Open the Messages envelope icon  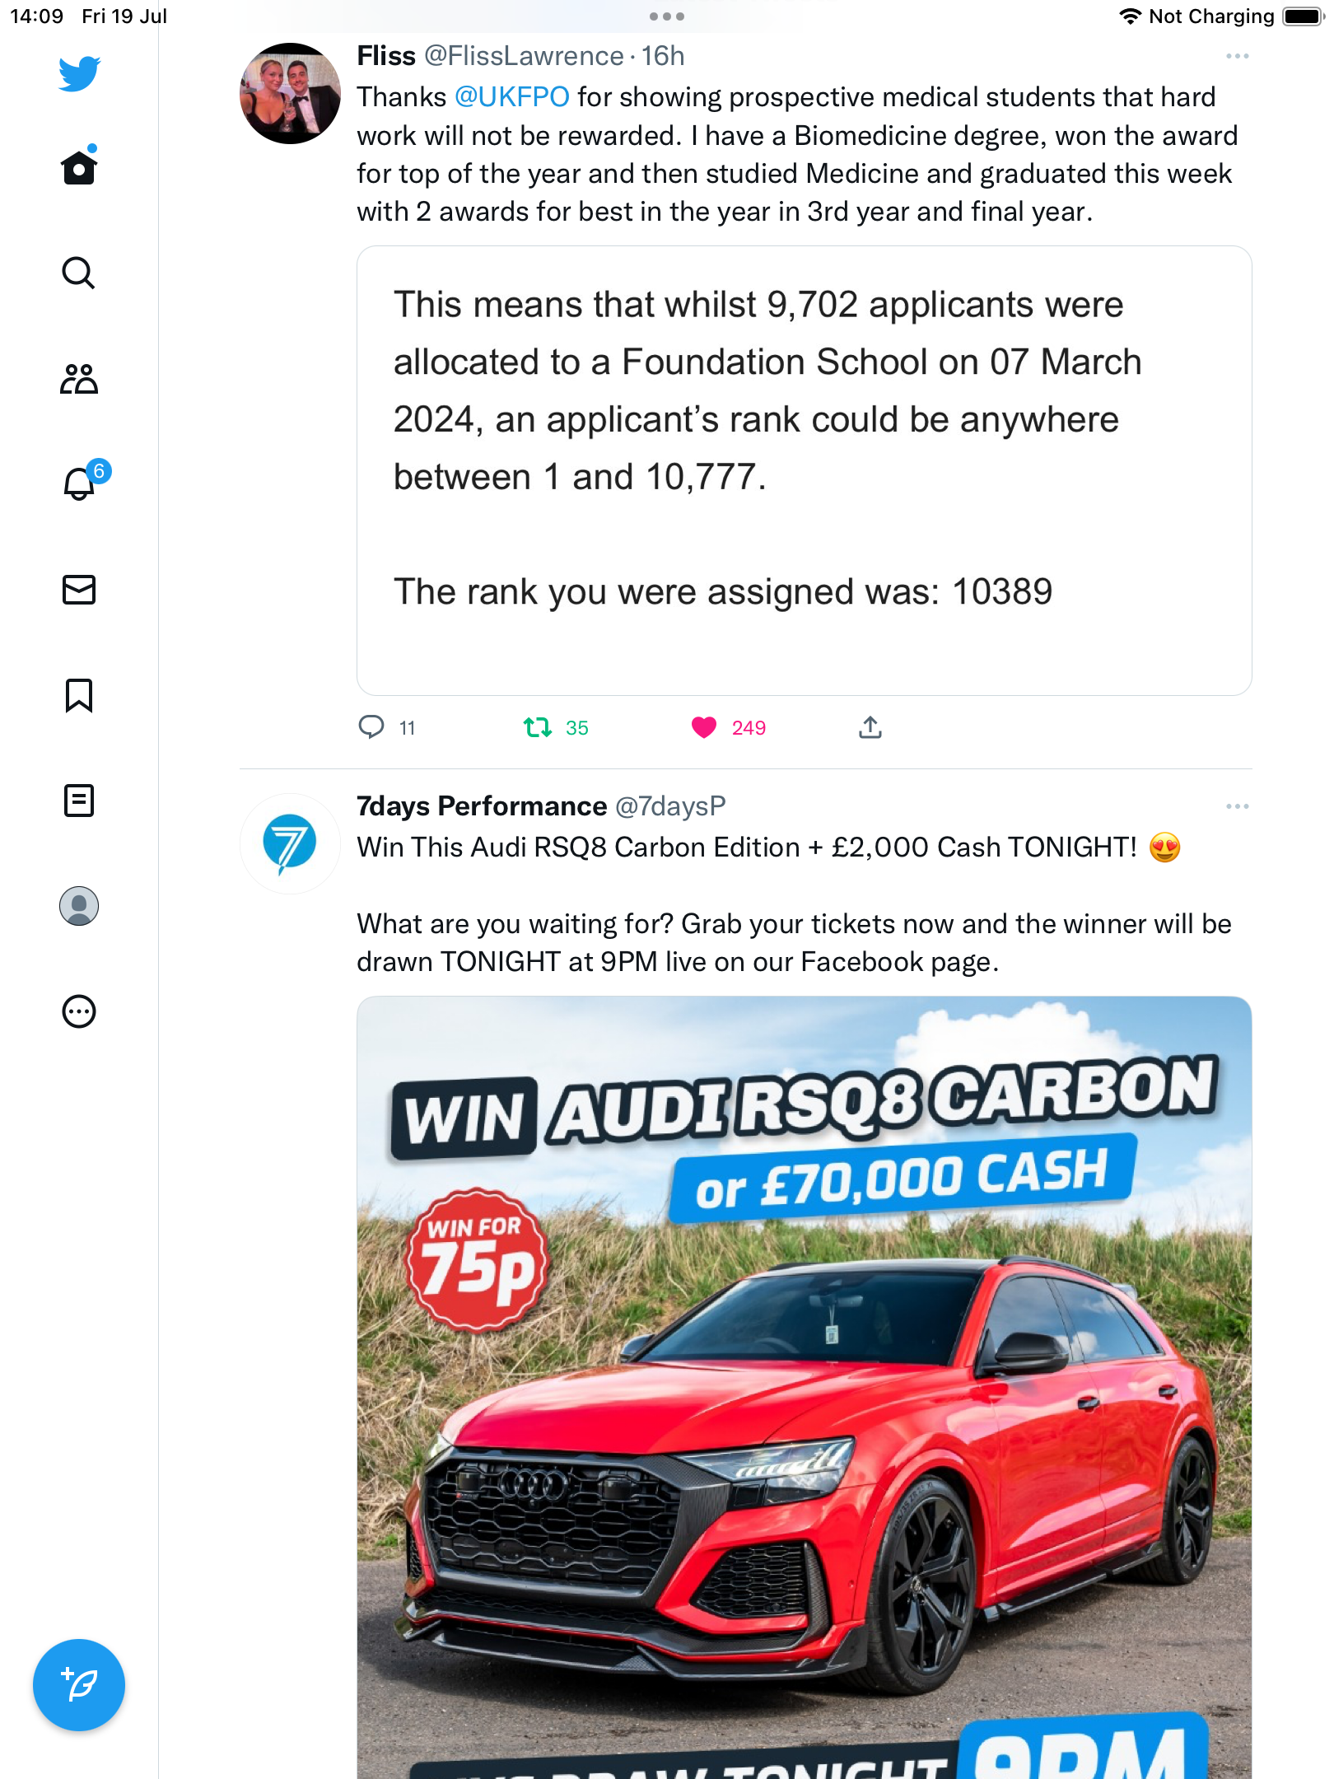79,590
